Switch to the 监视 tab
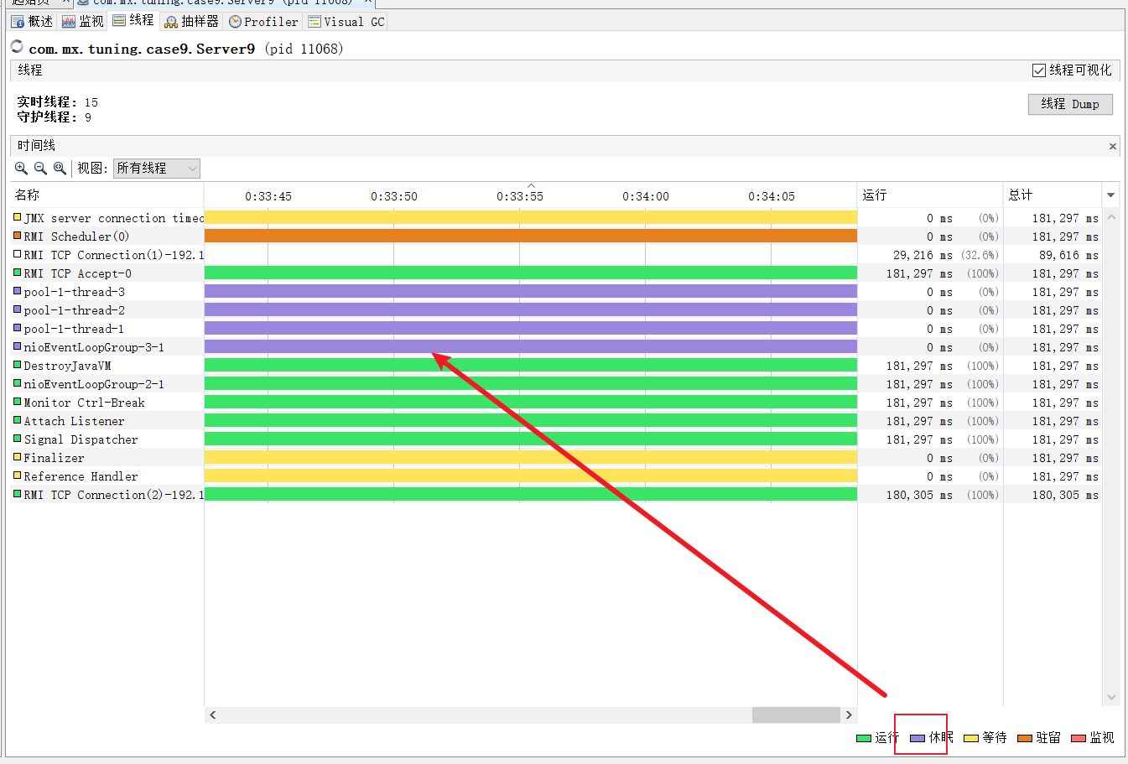The image size is (1128, 764). [83, 22]
